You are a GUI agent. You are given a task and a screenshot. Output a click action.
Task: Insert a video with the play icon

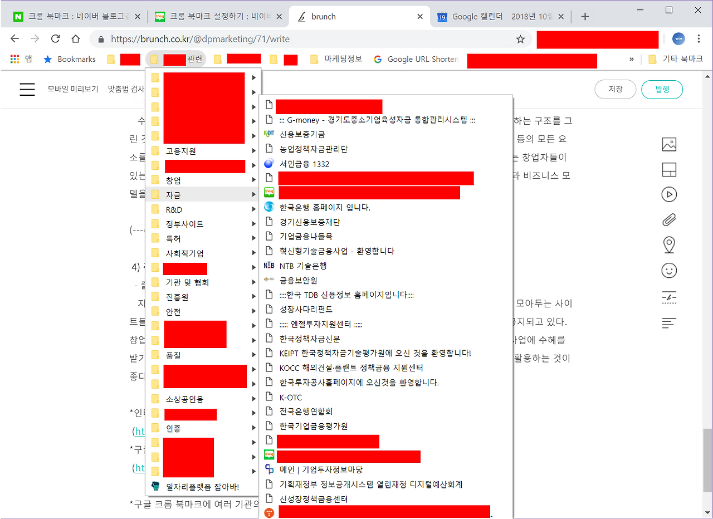(x=669, y=194)
